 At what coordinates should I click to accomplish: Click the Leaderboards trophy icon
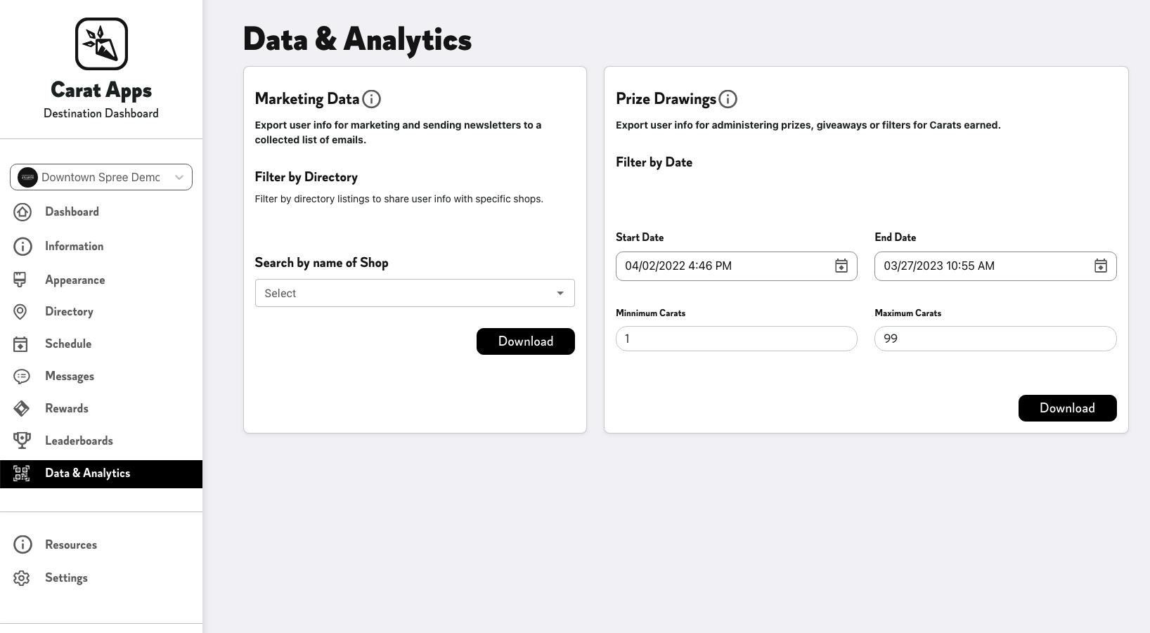22,441
